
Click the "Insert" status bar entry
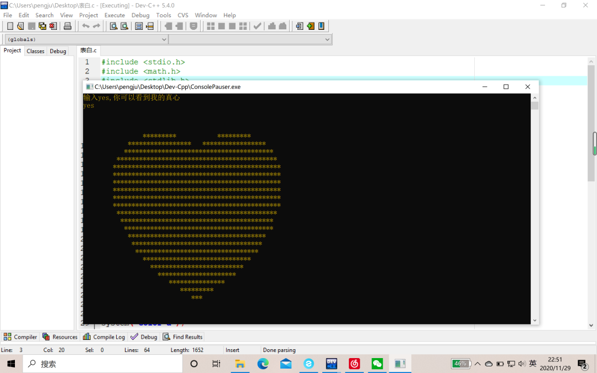click(232, 350)
